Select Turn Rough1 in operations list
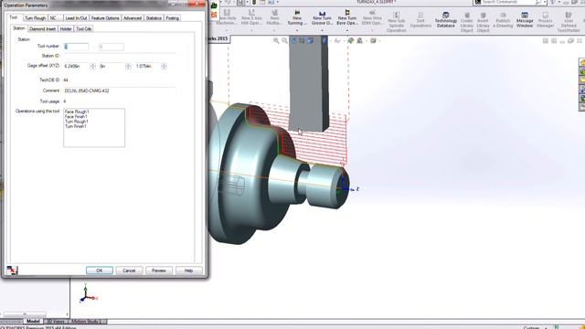Screen dimensions: 585x329 [77, 122]
